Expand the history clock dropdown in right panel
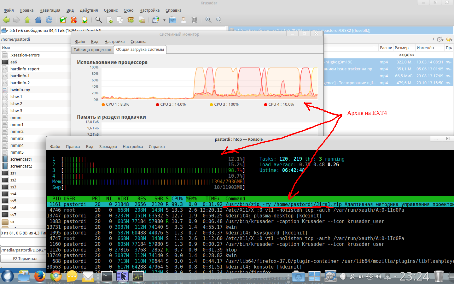This screenshot has height=284, width=454. click(440, 39)
